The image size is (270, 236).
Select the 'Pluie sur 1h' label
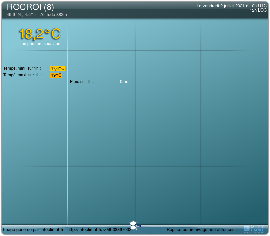point(82,82)
